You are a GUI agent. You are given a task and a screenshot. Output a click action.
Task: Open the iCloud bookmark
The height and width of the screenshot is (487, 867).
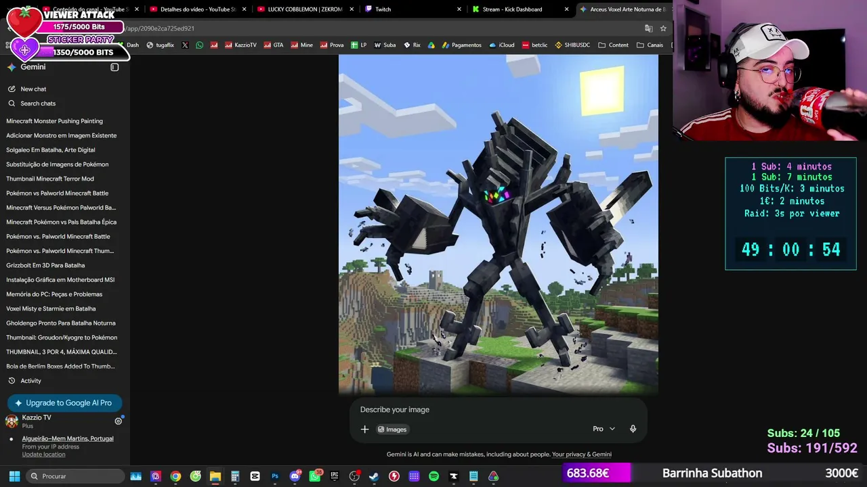click(502, 45)
